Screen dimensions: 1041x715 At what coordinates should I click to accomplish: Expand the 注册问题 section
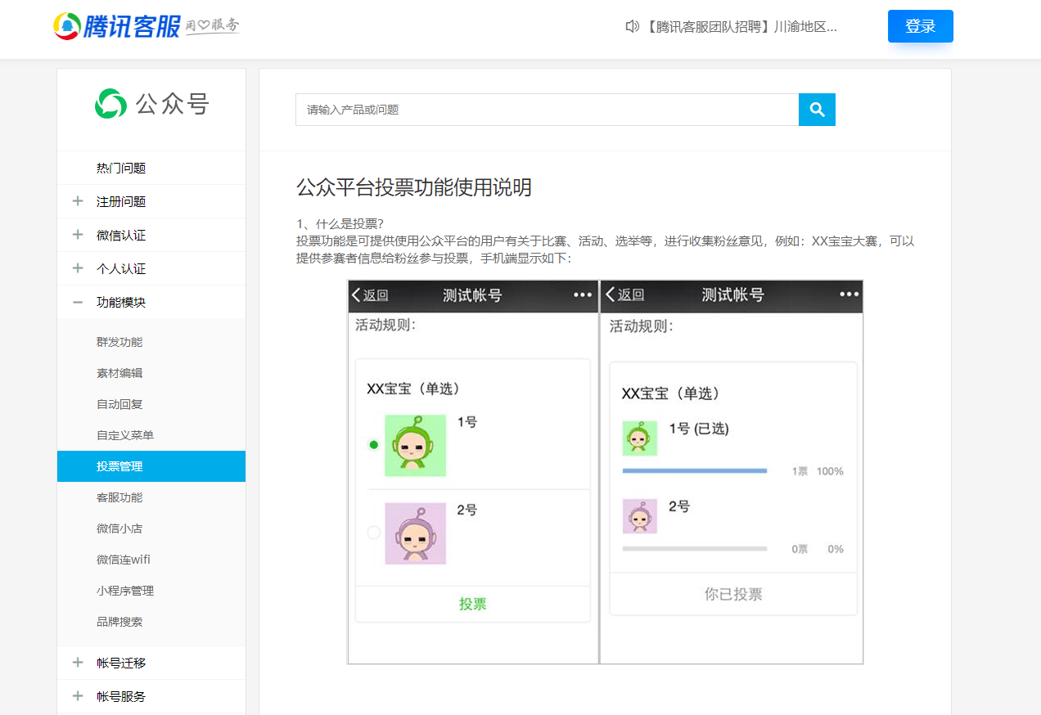tap(79, 201)
